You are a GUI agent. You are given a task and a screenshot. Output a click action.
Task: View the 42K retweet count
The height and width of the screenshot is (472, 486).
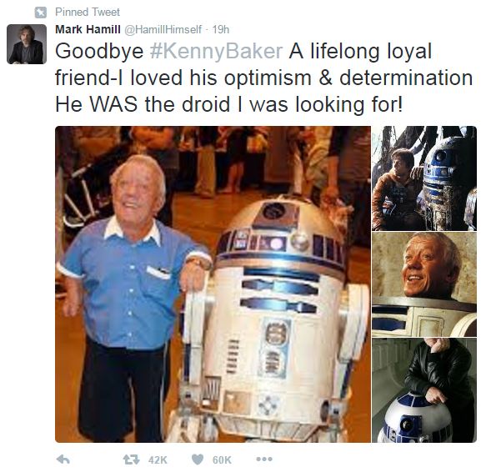[158, 459]
